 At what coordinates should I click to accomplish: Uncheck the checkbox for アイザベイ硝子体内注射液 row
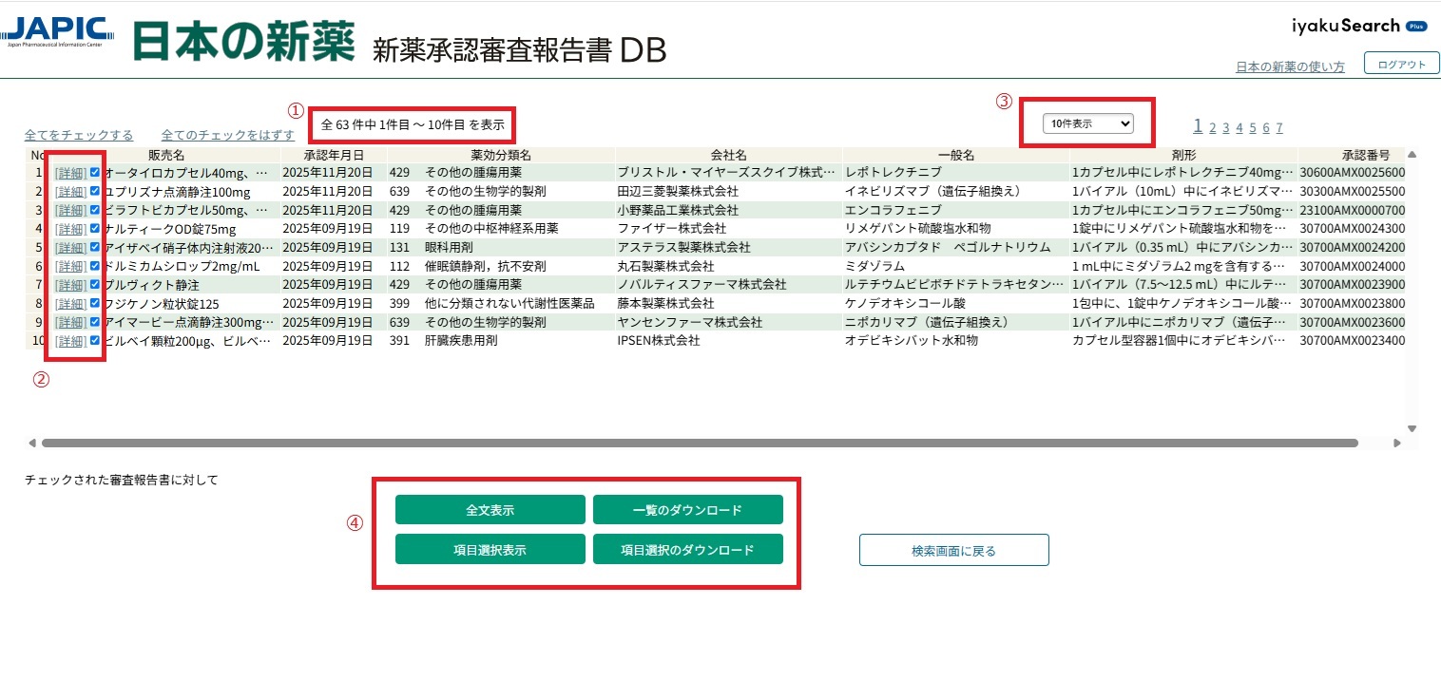(94, 247)
